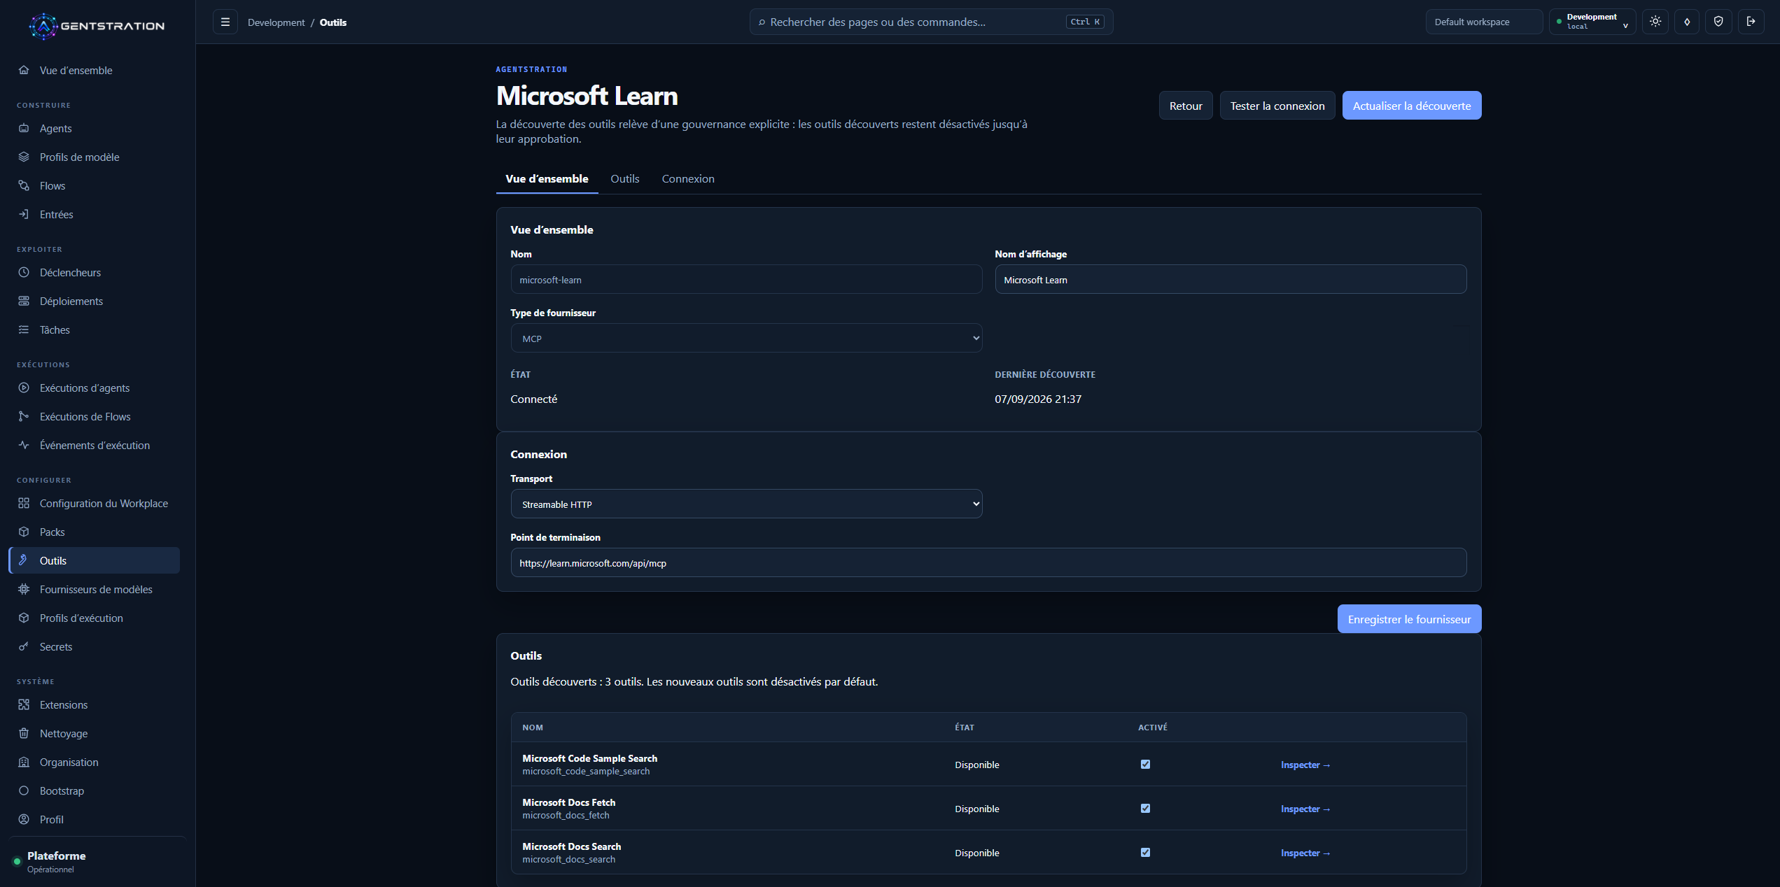1780x887 pixels.
Task: Click the Extensions puzzle icon
Action: [24, 704]
